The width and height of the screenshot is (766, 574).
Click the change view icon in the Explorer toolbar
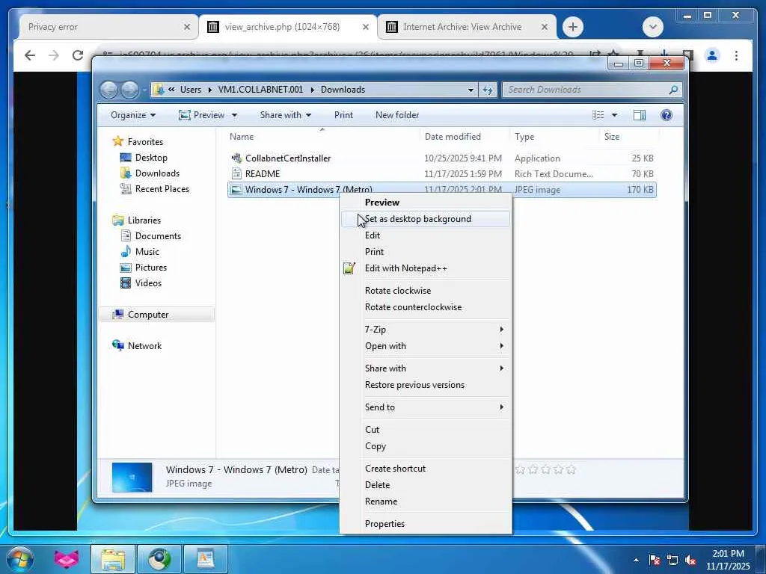point(598,115)
